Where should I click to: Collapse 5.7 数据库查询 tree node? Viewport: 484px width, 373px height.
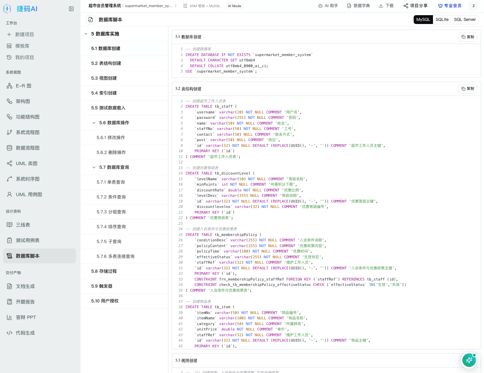(94, 167)
